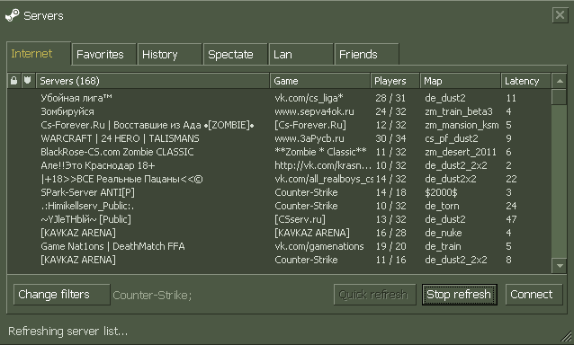Screen dimensions: 574x345
Task: Click map cell 'zm_desert_2011'
Action: tap(461, 152)
